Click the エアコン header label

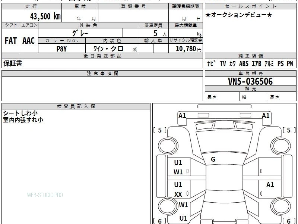click(29, 25)
